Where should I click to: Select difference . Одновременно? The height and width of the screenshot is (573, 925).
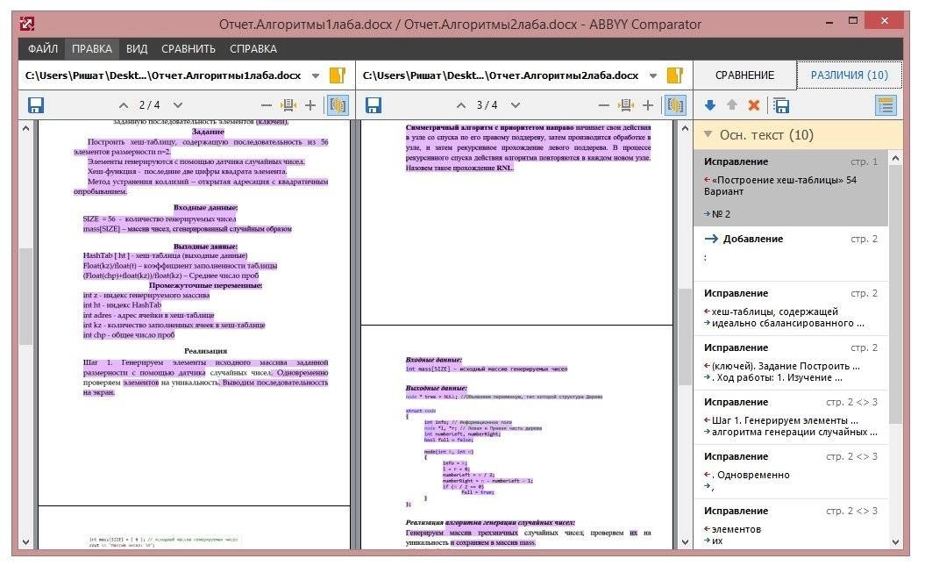click(x=791, y=471)
